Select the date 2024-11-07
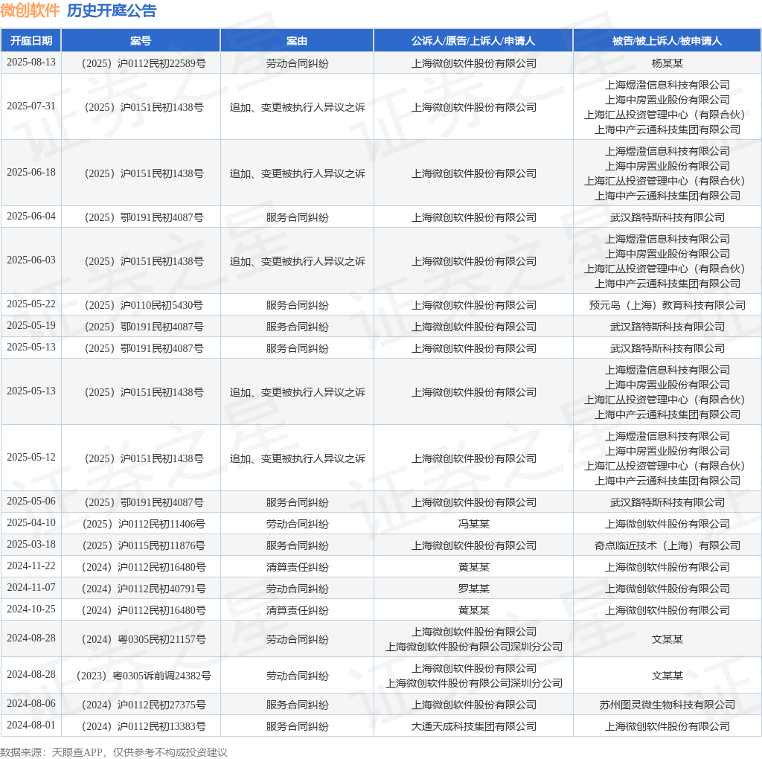Screen dimensions: 762x759 31,587
